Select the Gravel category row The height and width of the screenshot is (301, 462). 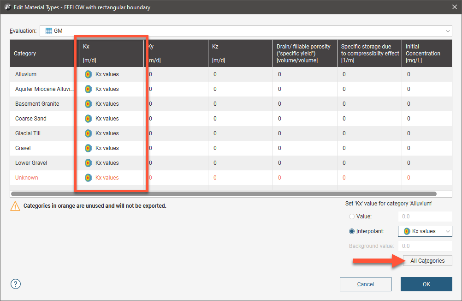coord(23,148)
